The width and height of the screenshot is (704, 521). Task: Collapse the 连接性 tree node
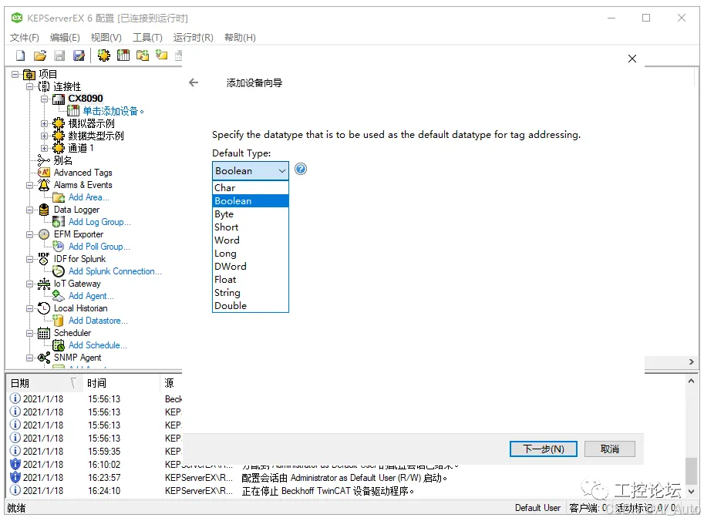(x=29, y=86)
